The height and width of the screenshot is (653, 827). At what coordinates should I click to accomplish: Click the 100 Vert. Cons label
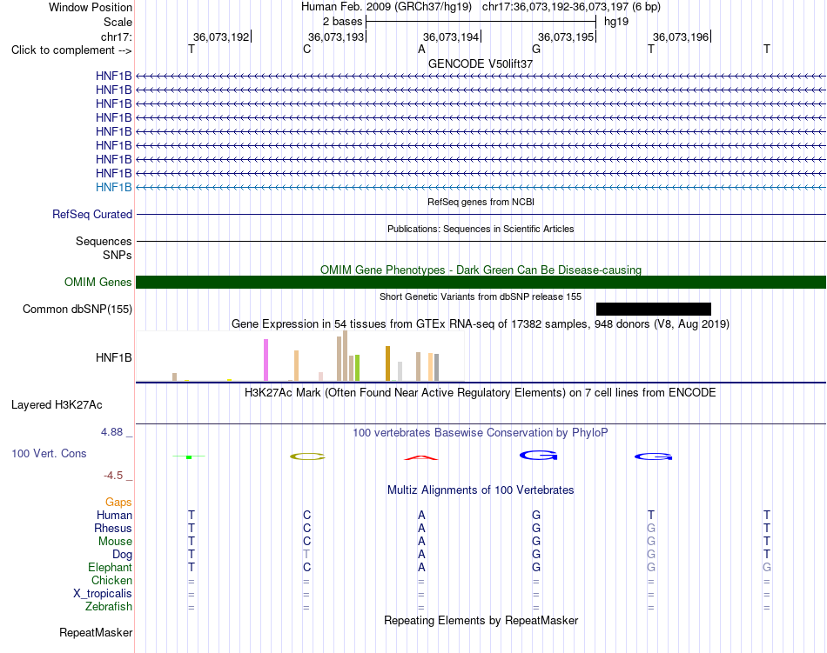[49, 453]
